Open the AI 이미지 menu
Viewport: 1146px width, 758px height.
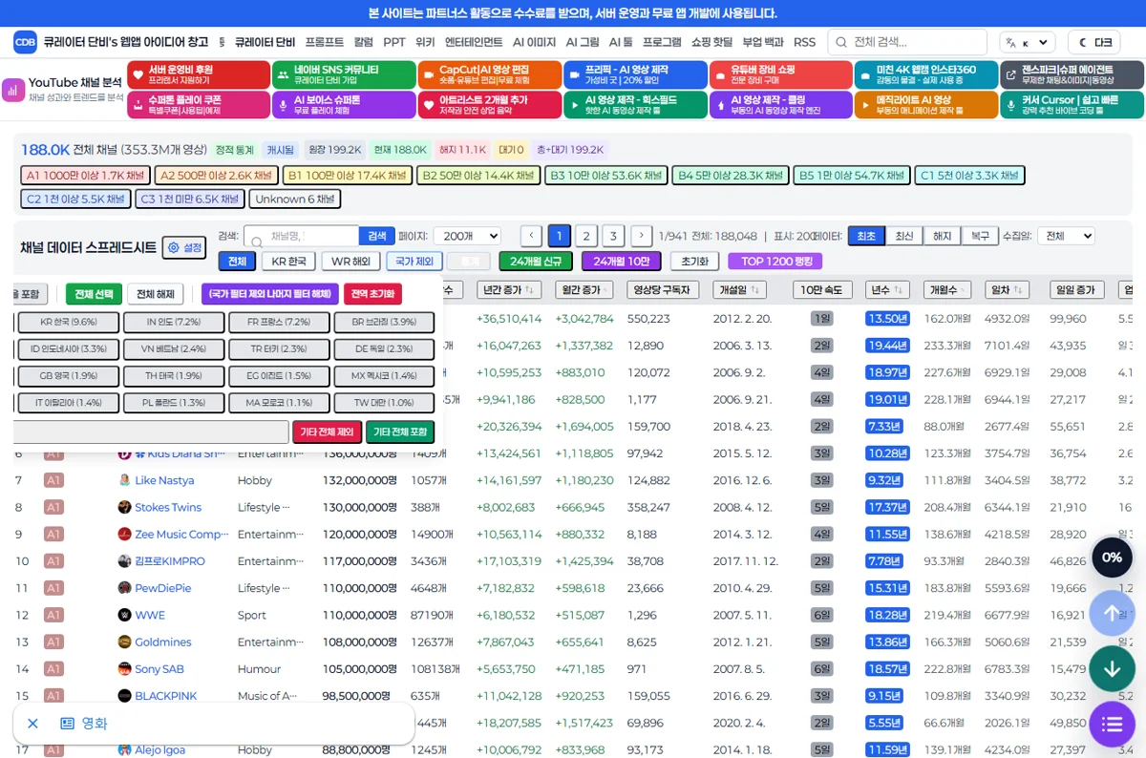tap(534, 42)
